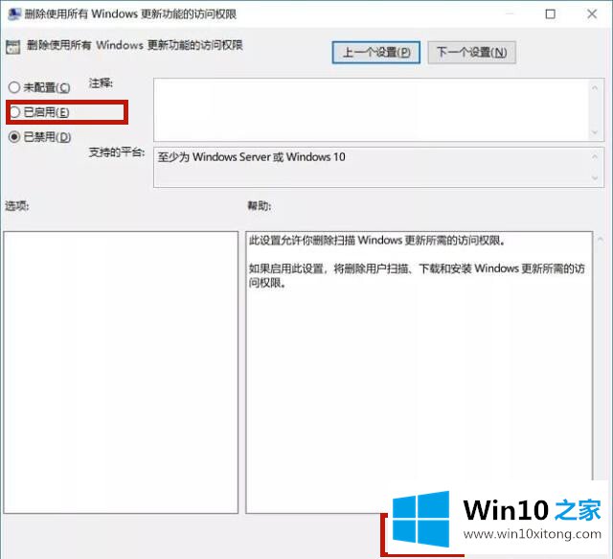Click the 帮助: label

pyautogui.click(x=260, y=205)
